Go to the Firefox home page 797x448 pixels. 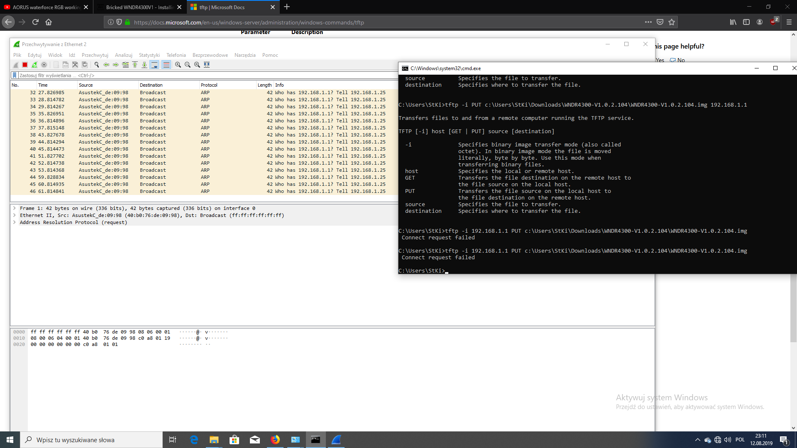coord(49,22)
